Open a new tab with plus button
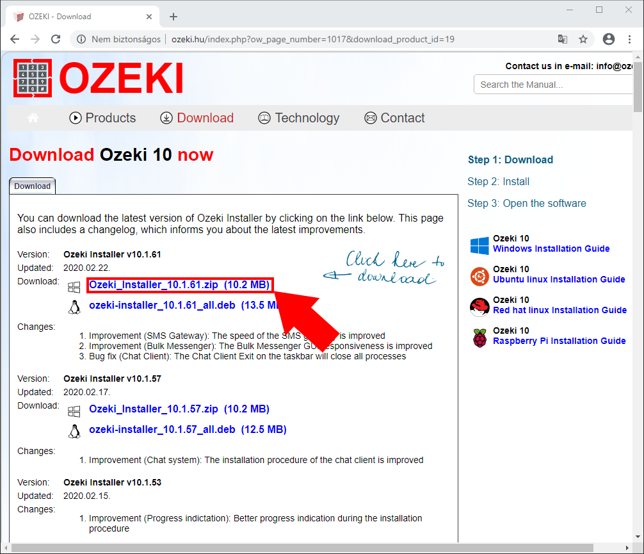Image resolution: width=644 pixels, height=554 pixels. pyautogui.click(x=173, y=17)
